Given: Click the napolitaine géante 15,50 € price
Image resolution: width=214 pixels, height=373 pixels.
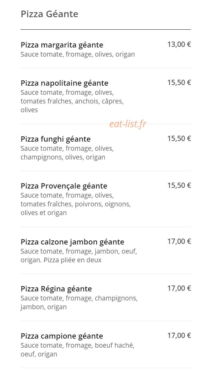Looking at the screenshot, I should 179,83.
